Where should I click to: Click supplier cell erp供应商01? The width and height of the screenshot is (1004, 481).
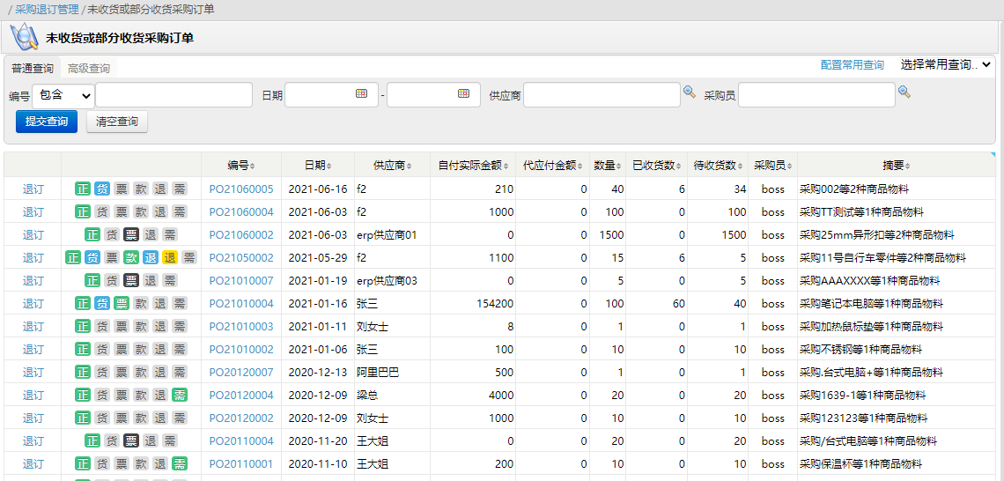[x=387, y=235]
